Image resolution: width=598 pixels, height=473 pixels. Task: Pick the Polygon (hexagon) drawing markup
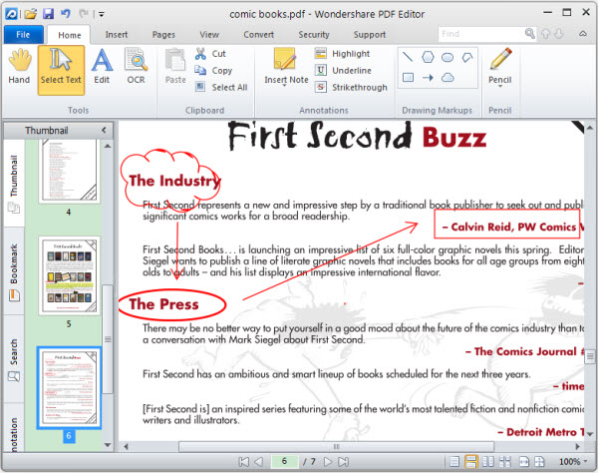coord(428,57)
